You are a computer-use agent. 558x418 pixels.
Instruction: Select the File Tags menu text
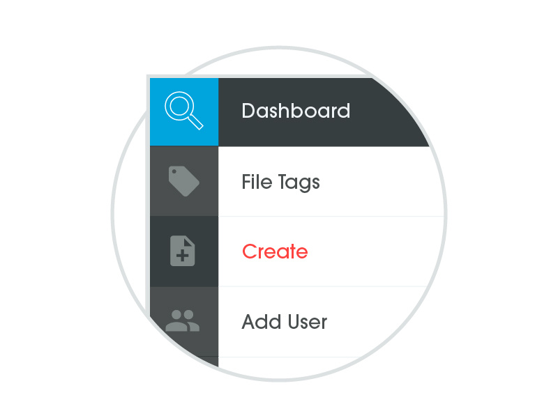coord(280,183)
